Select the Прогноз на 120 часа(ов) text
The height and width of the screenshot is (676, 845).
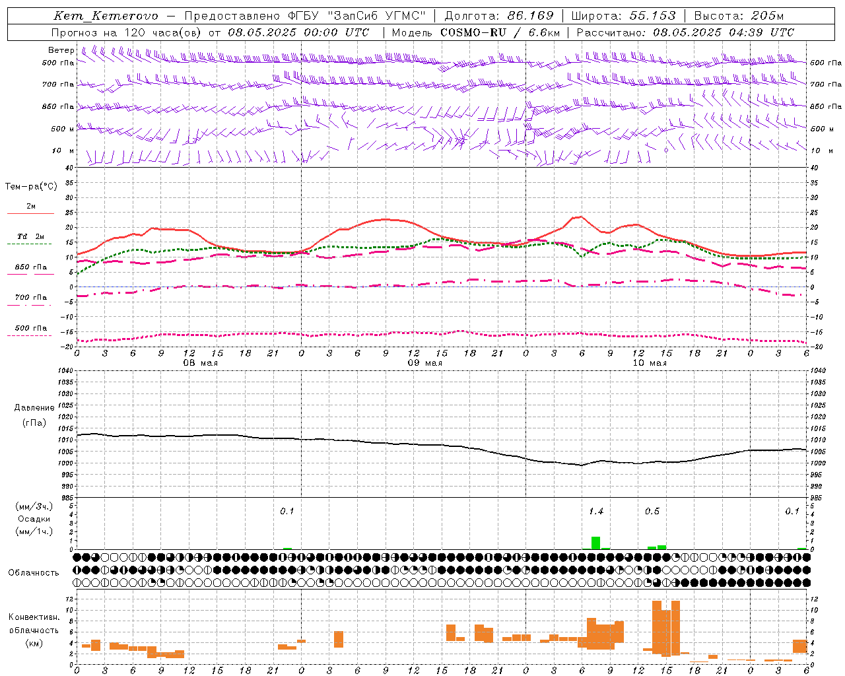coord(127,32)
